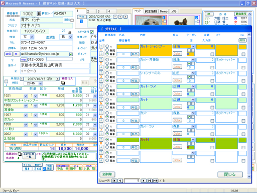Click minus button beside 2010/12/07 appointment date
Viewport: 257px width, 193px height.
[115, 17]
